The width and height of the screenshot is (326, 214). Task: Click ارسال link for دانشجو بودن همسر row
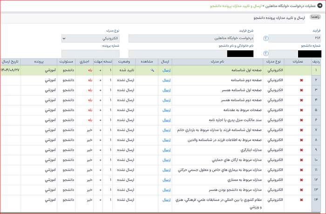[x=166, y=190]
